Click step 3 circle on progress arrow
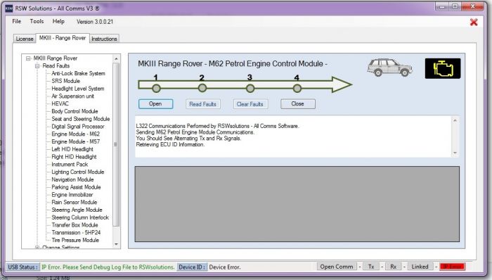The image size is (492, 280). click(250, 89)
